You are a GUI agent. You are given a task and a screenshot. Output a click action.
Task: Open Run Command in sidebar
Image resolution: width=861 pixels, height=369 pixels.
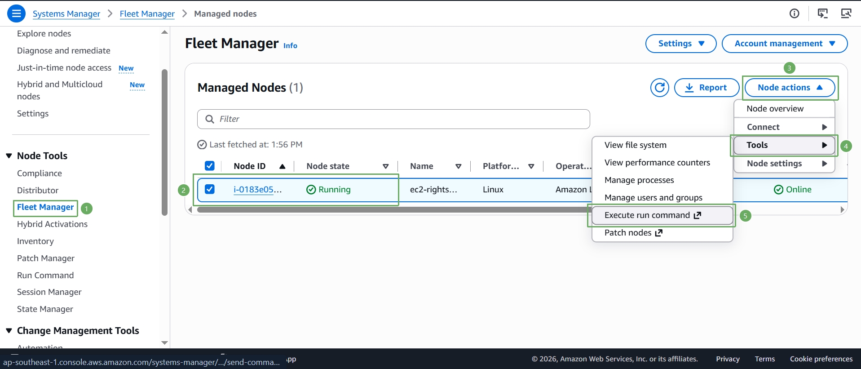click(x=45, y=276)
